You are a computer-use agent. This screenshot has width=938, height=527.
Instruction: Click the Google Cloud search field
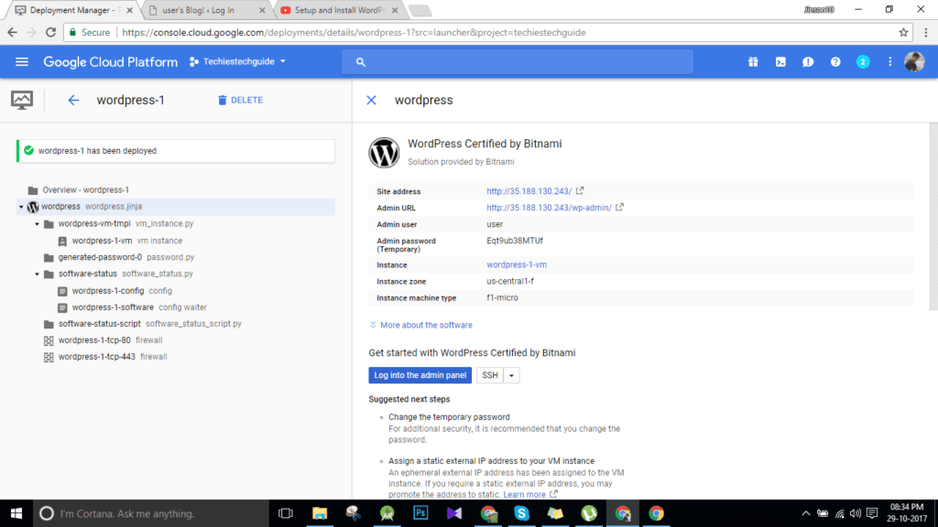(518, 61)
